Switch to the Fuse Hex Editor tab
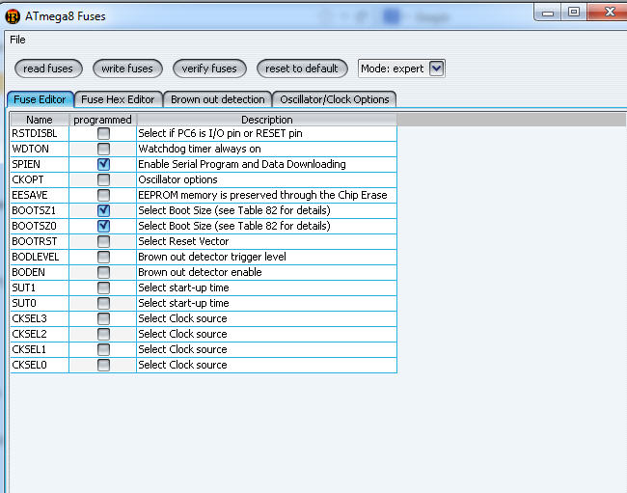Image resolution: width=627 pixels, height=493 pixels. pos(118,99)
